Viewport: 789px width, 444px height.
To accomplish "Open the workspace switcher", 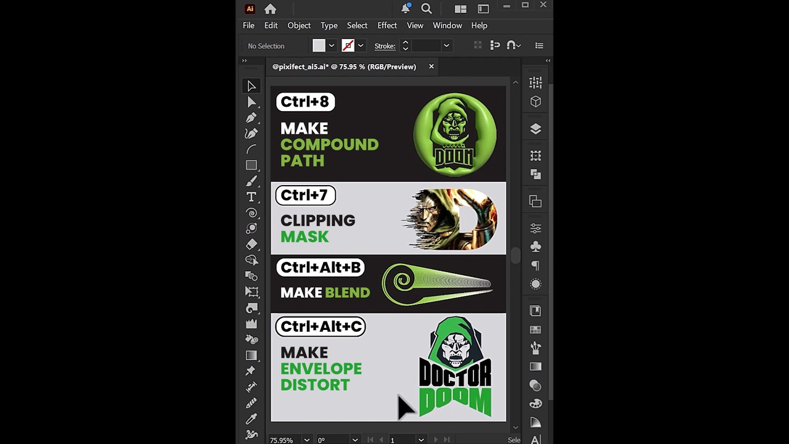I will [x=483, y=9].
